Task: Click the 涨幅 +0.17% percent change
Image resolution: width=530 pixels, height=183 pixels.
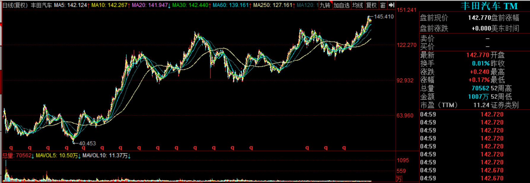Action: [x=479, y=80]
